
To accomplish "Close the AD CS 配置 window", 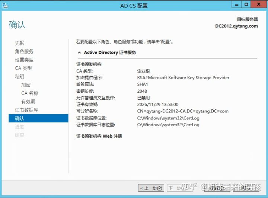I will click(x=259, y=4).
